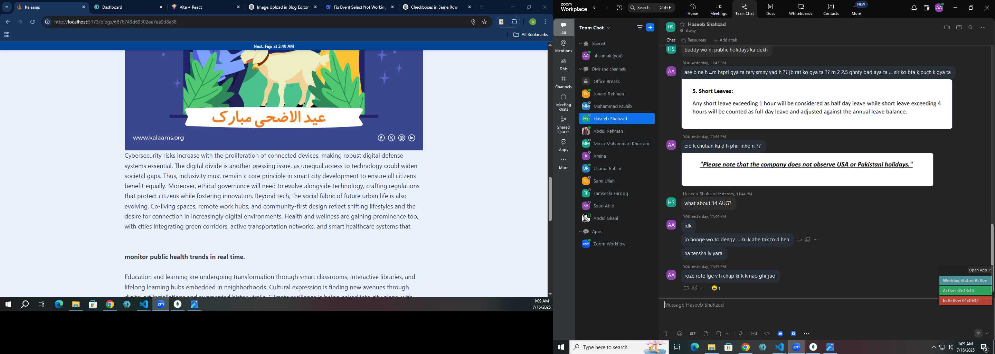Viewport: 995px width, 354px height.
Task: Insert a code snippet in message
Action: click(x=767, y=334)
